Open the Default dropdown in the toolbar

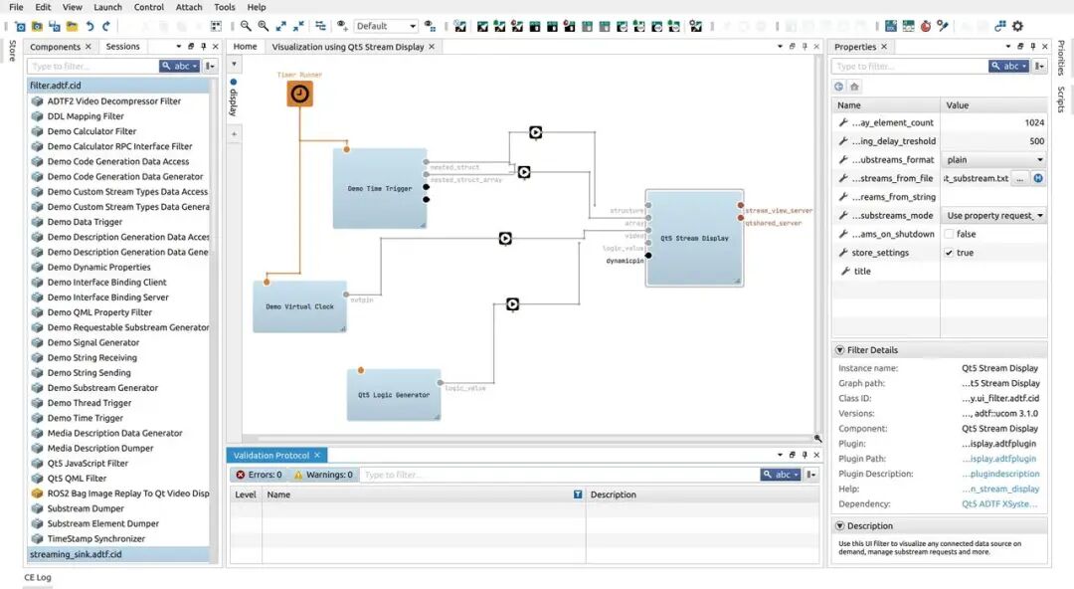pos(386,26)
